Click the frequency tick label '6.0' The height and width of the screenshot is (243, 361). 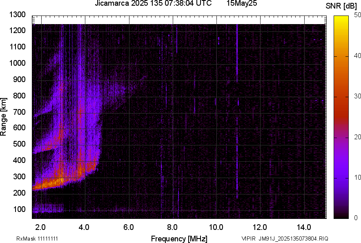coord(129,227)
